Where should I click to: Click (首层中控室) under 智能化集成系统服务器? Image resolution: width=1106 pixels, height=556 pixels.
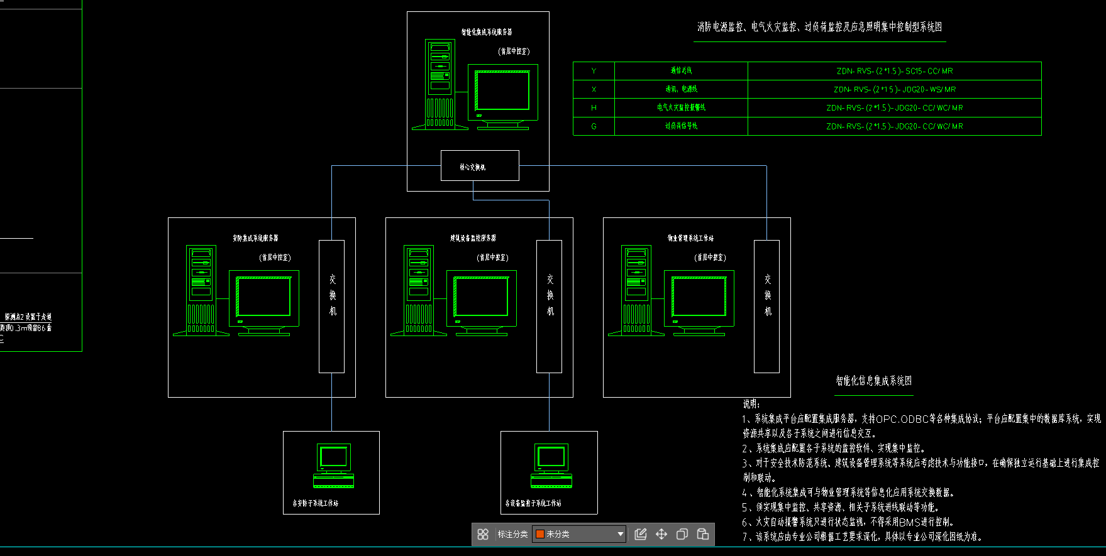(x=514, y=51)
